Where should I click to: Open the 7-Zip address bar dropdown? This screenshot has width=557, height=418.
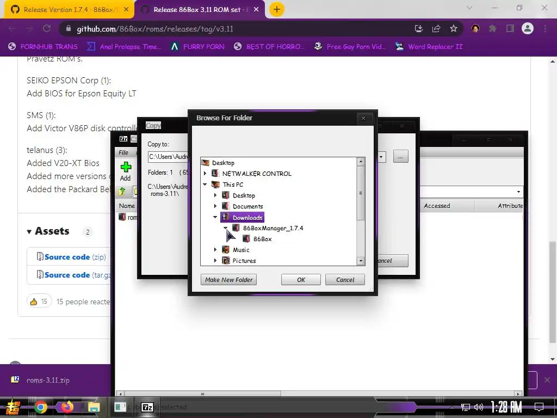tap(518, 192)
